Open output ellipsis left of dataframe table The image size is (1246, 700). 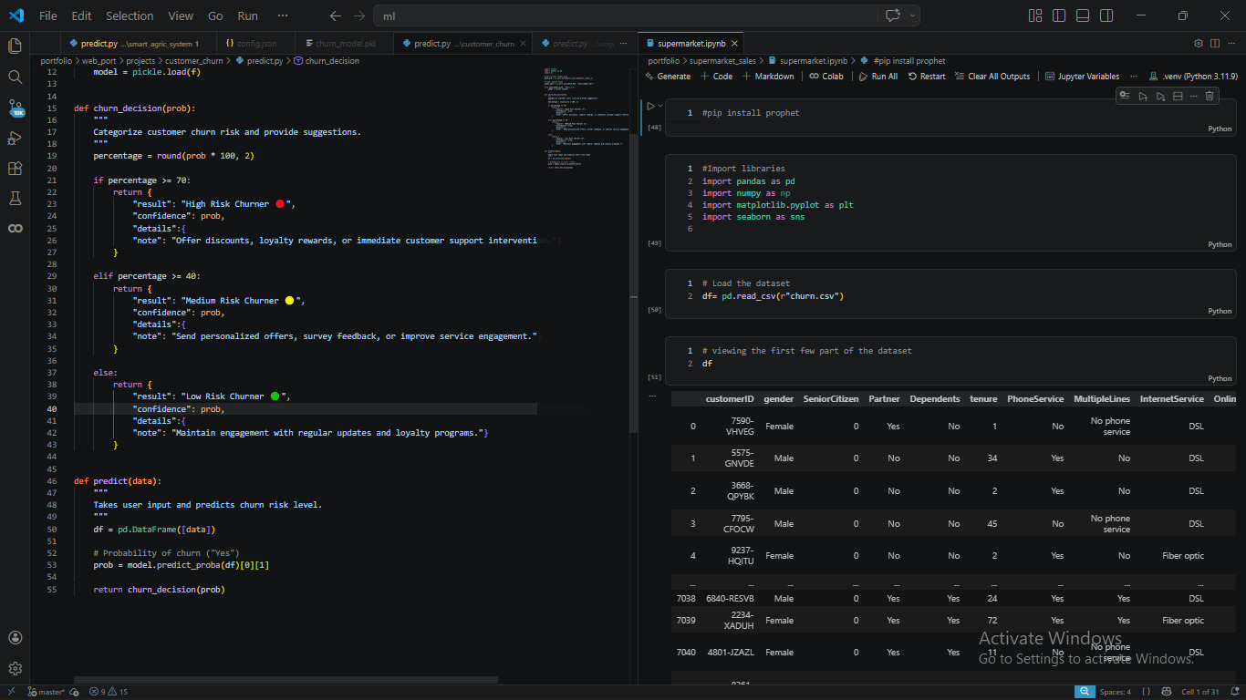pos(651,396)
